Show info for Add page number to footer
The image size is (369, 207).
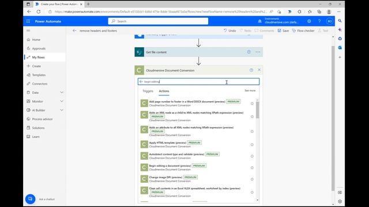tap(252, 103)
